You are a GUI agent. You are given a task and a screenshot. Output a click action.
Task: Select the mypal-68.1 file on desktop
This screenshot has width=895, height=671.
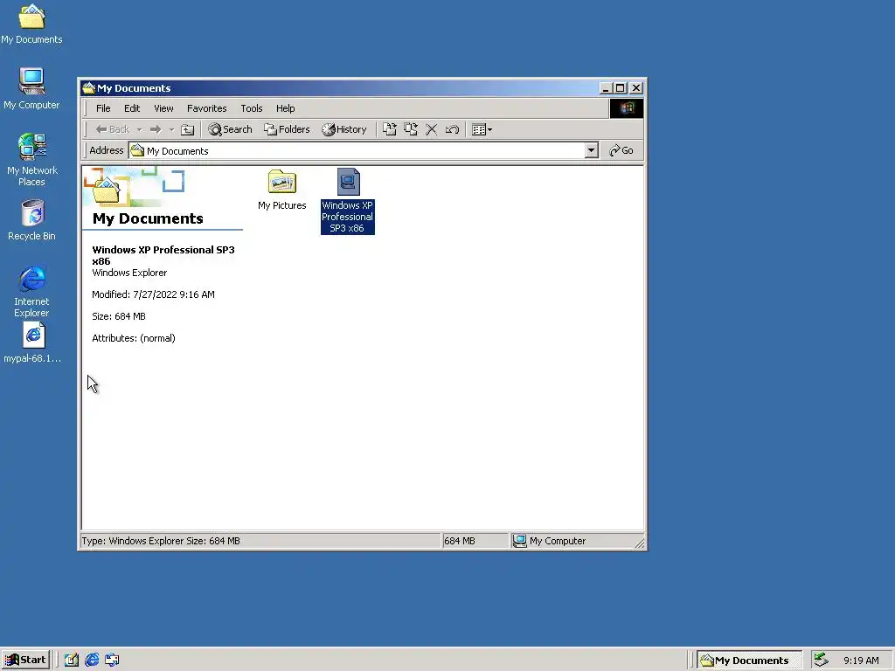click(x=33, y=342)
